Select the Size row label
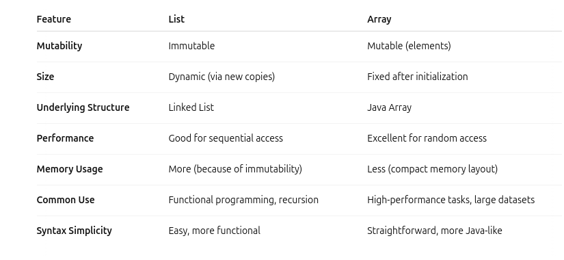 (x=45, y=77)
